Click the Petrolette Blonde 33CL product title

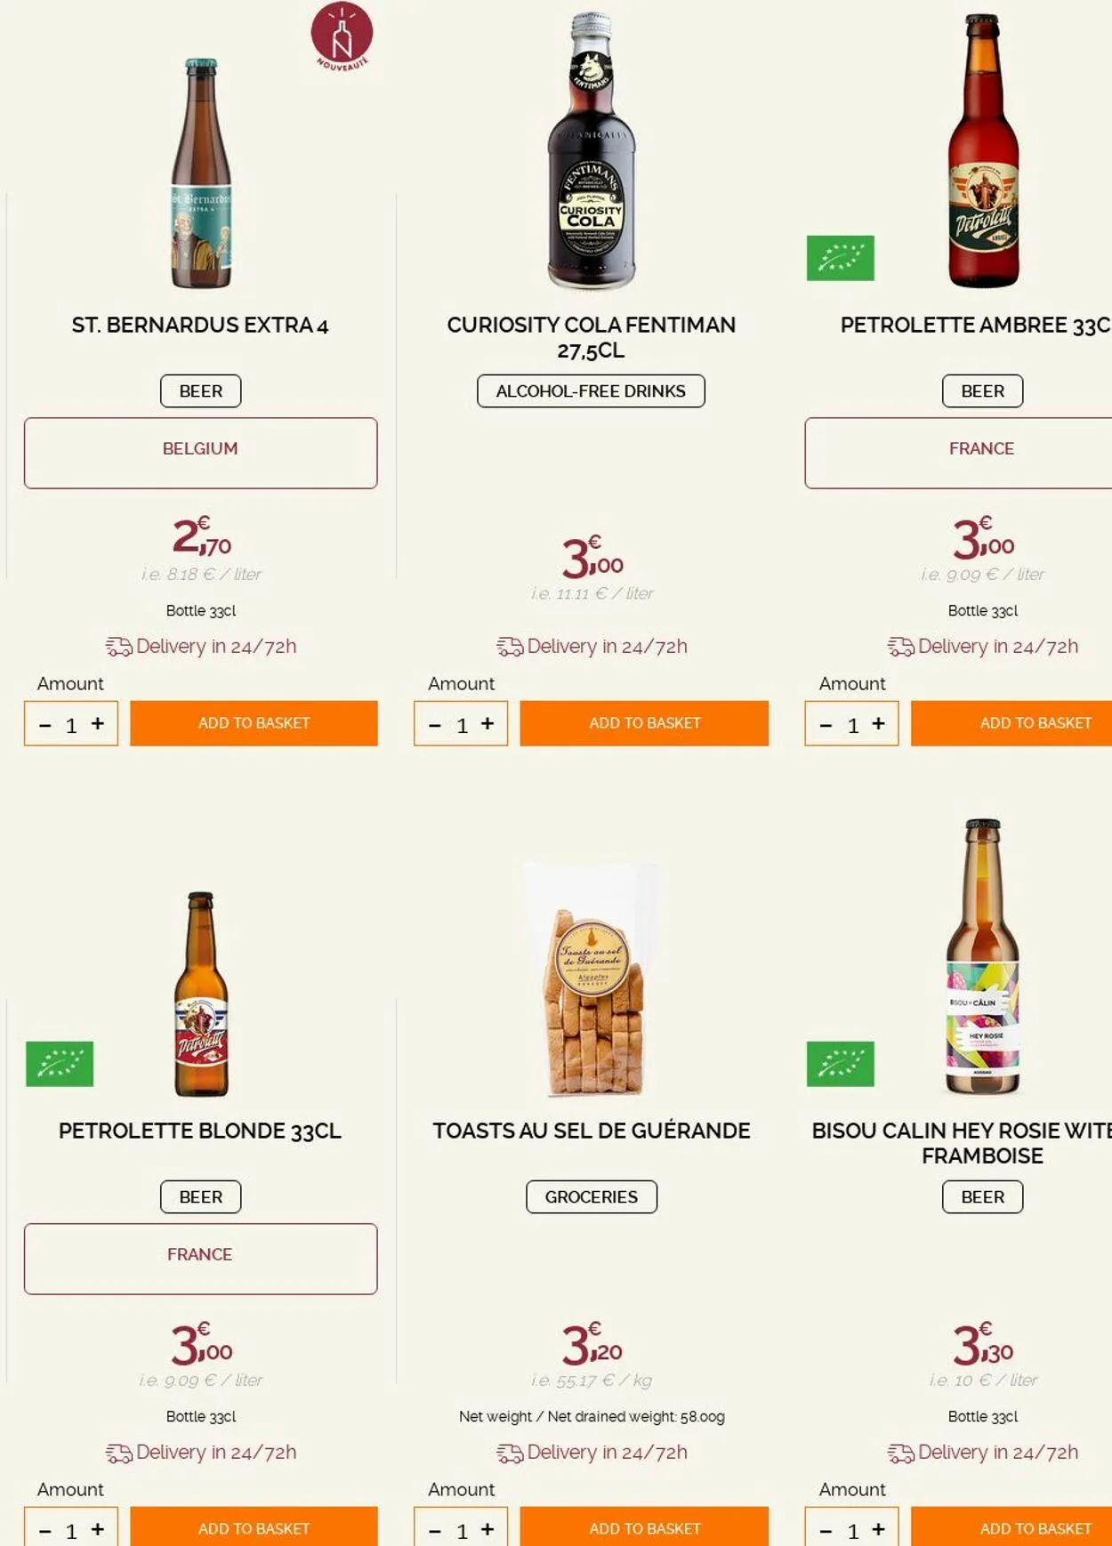point(200,1131)
